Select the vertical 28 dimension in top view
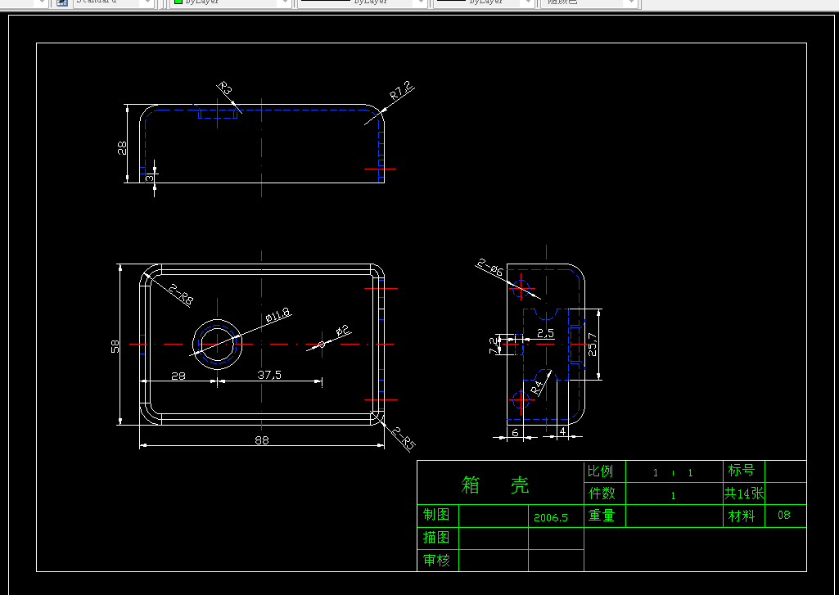The image size is (839, 595). point(122,147)
